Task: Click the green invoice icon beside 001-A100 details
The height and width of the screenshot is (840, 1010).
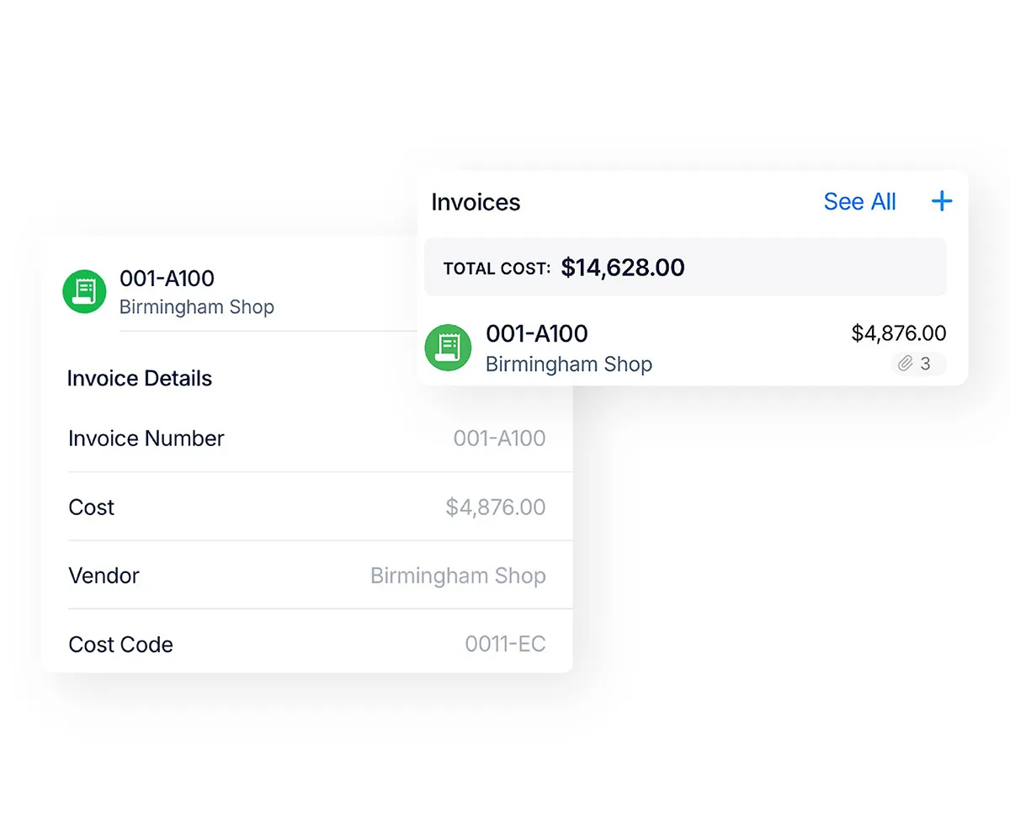Action: (84, 291)
